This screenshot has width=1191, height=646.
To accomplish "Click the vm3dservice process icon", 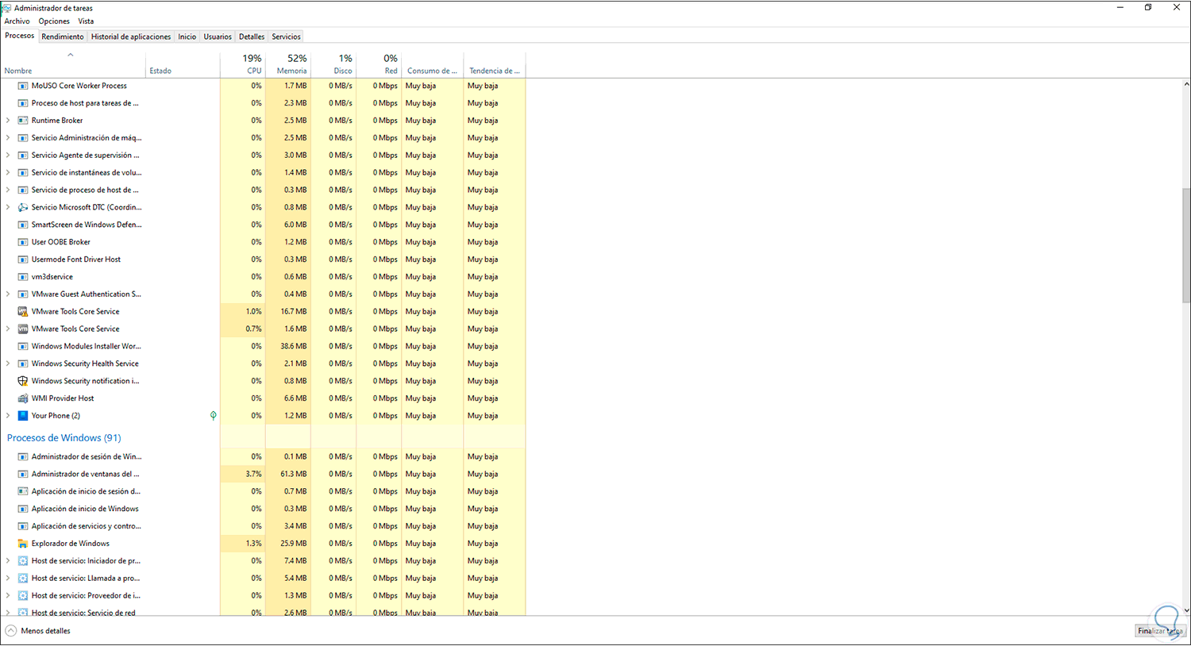I will coord(23,277).
